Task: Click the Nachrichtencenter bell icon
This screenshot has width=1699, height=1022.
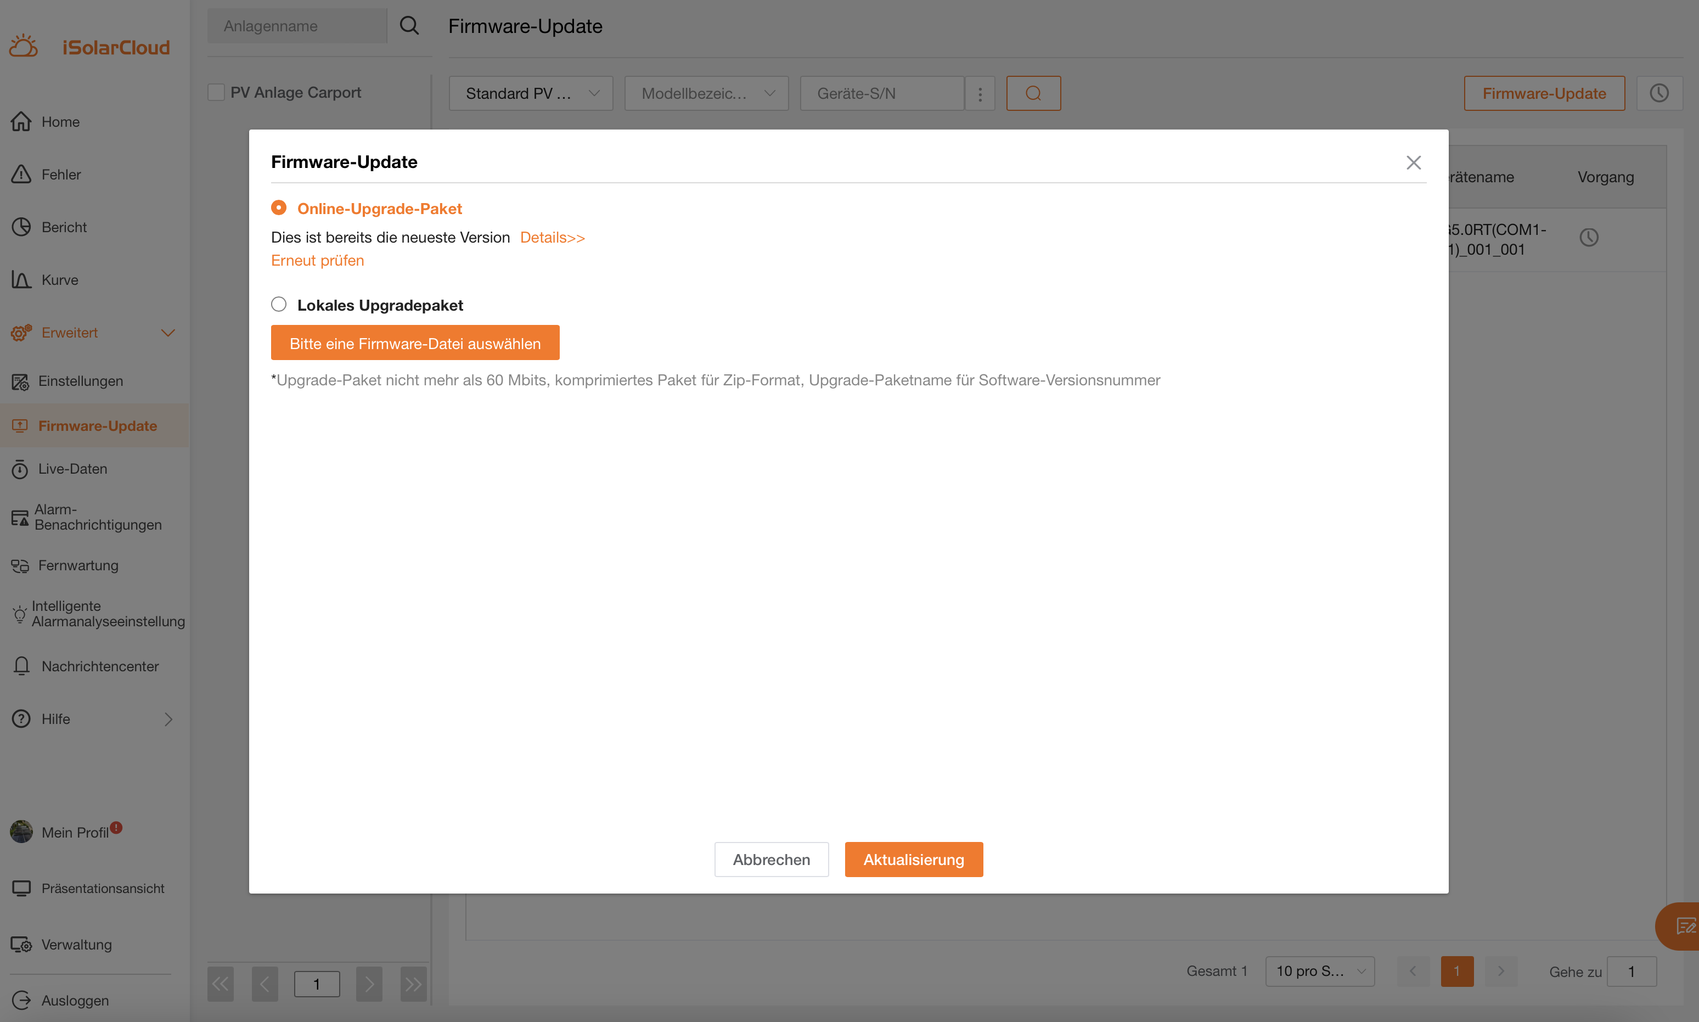Action: [x=21, y=666]
